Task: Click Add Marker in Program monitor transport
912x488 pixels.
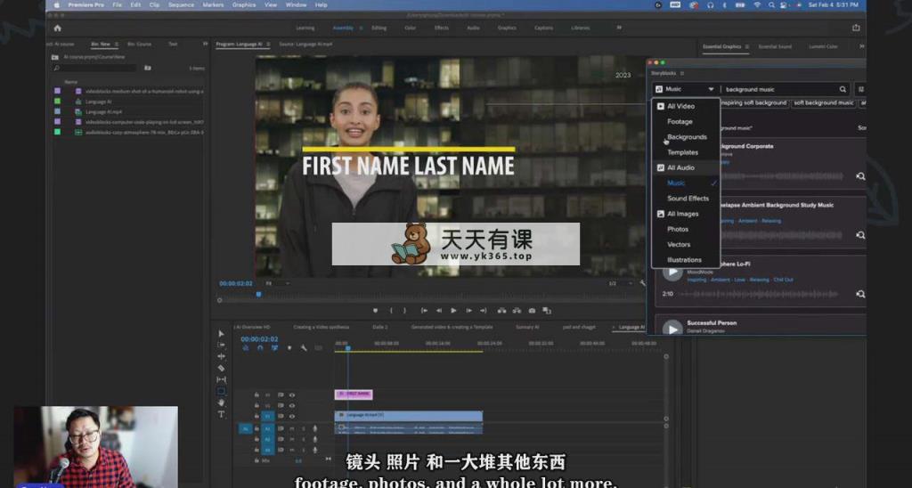Action: point(375,311)
